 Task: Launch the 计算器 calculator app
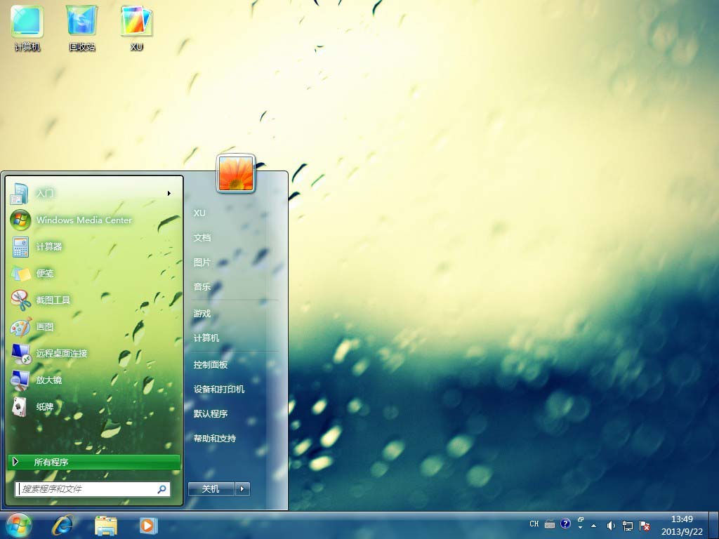click(x=49, y=247)
